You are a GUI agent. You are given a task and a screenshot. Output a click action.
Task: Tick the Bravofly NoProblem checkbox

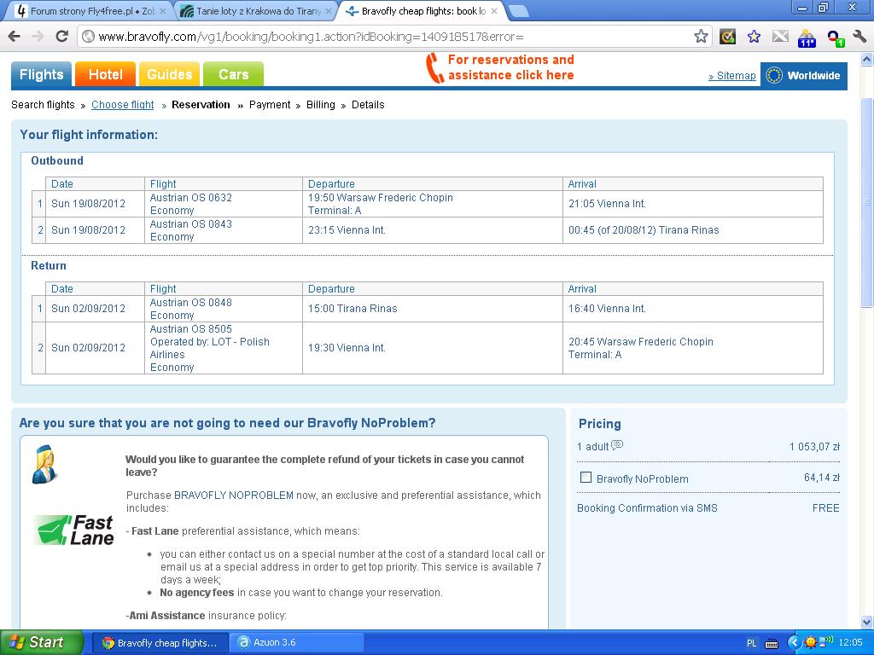point(586,478)
